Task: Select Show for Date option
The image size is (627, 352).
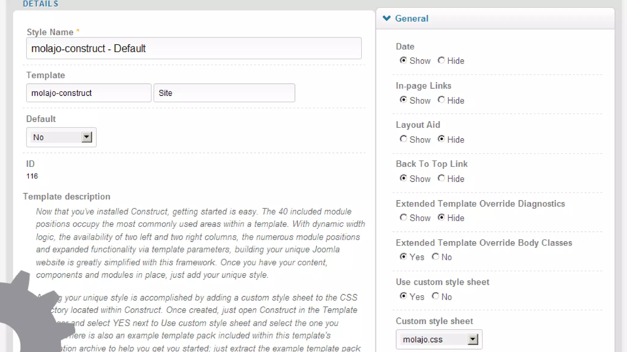Action: pos(403,60)
